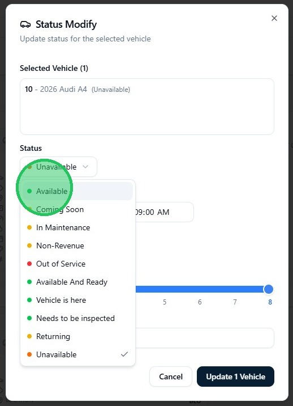
Task: Select Available from the status list
Action: tap(77, 191)
